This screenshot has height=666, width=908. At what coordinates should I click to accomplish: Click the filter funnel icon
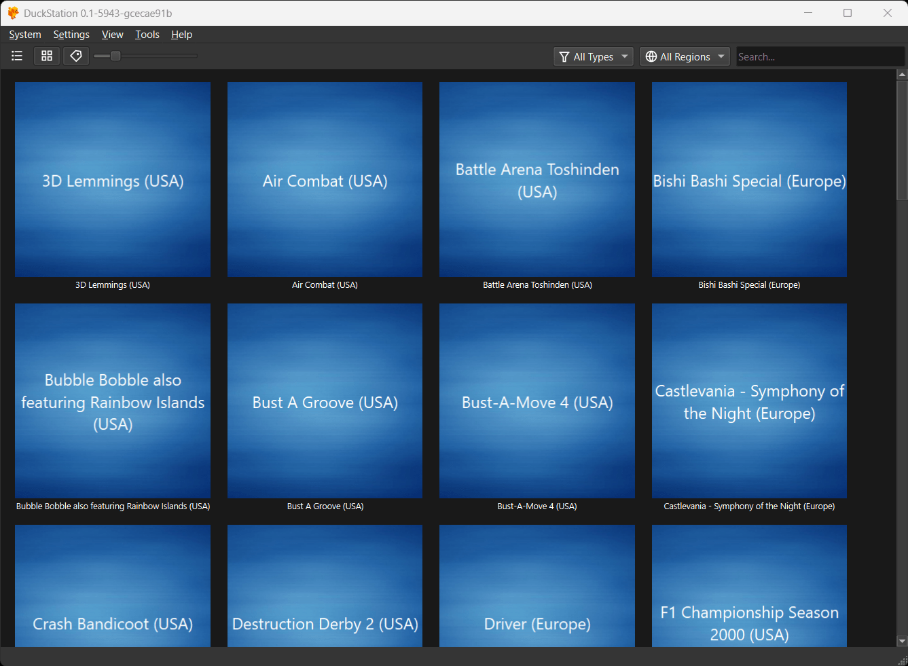pos(564,57)
